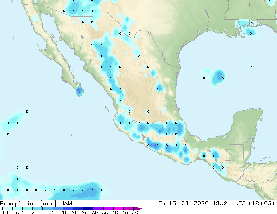This screenshot has width=277, height=214.
Task: Click the 20–25 mm legend color swatch
Action: [x=78, y=208]
